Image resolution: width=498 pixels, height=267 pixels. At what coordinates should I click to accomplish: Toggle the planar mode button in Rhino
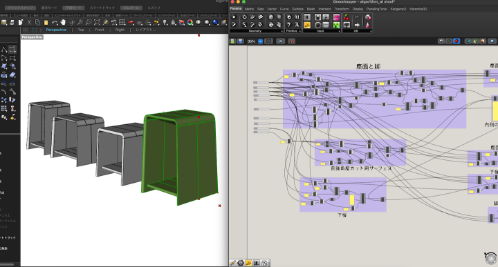73,8
